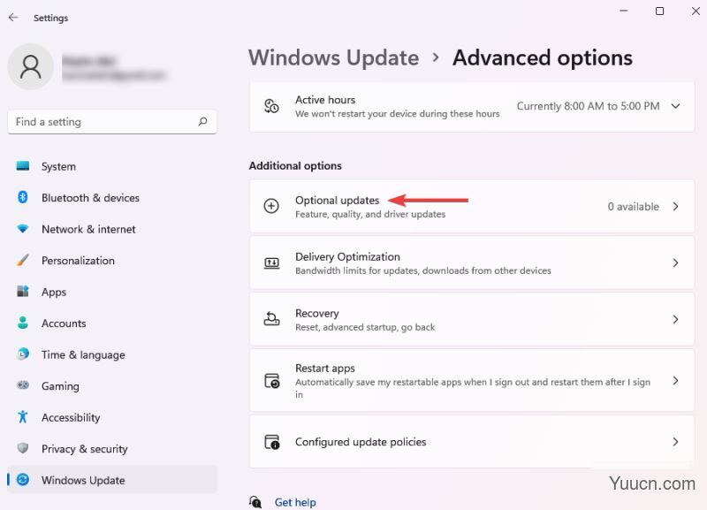Image resolution: width=707 pixels, height=510 pixels.
Task: Click the Accessibility figure icon
Action: click(x=23, y=416)
